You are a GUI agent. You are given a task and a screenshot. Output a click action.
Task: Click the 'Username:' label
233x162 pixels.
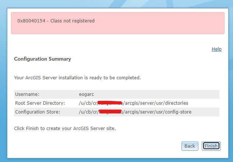[27, 94]
